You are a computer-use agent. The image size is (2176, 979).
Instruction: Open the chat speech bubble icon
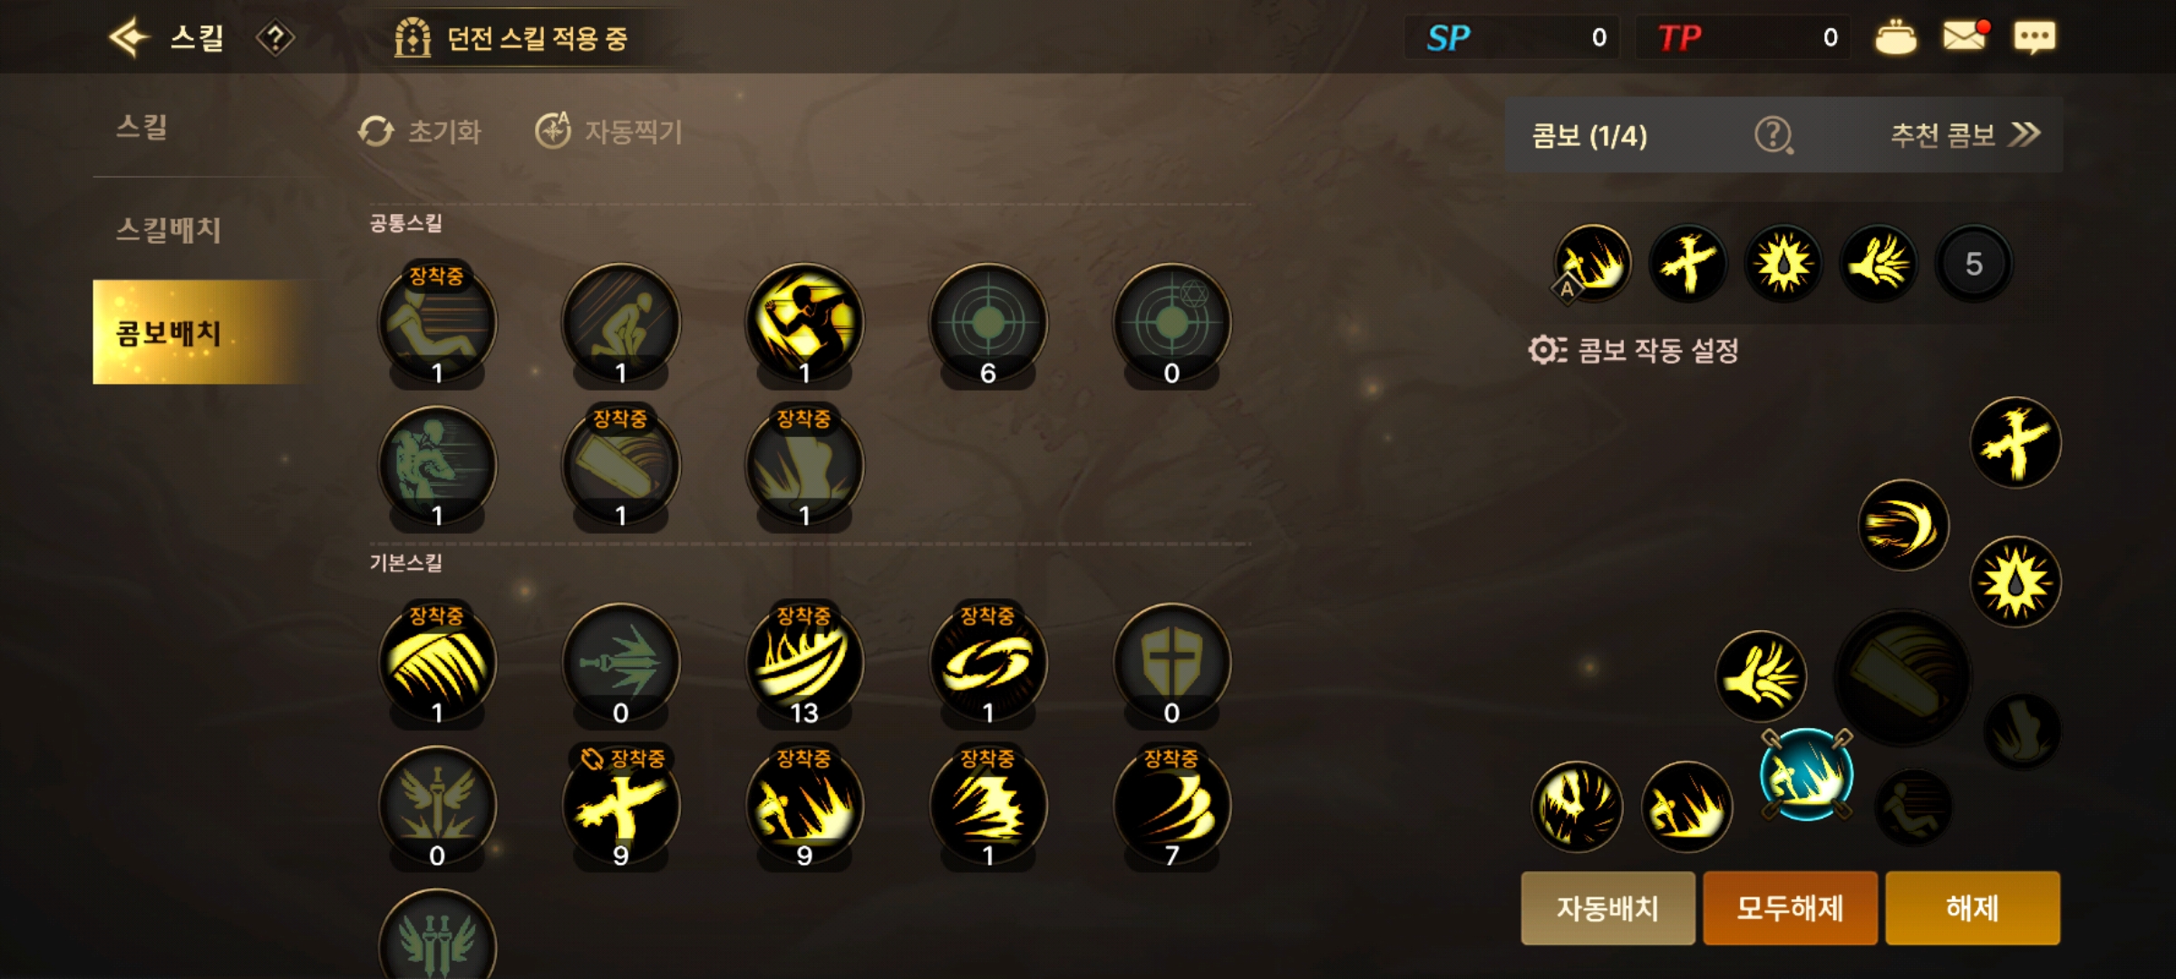(x=2035, y=37)
